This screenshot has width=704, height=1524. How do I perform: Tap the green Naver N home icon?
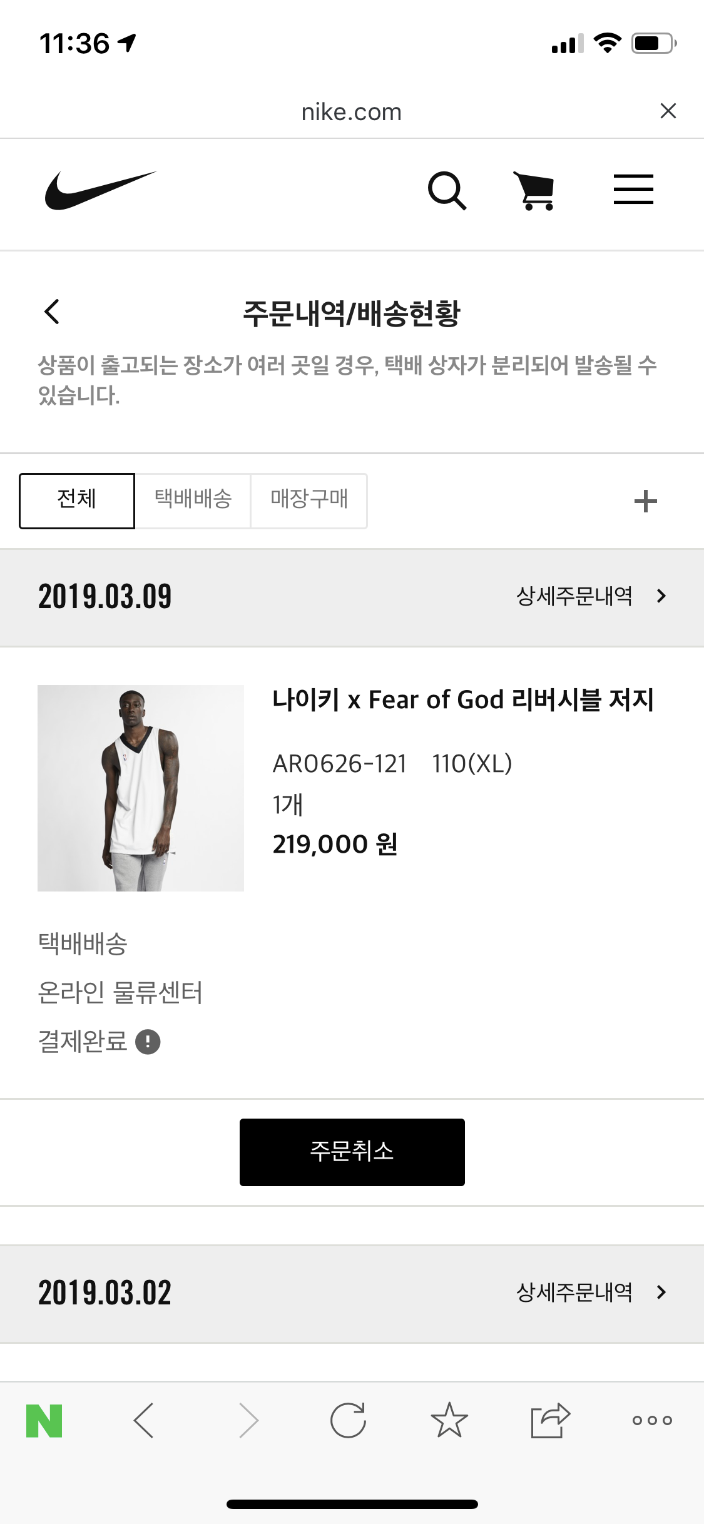click(44, 1420)
